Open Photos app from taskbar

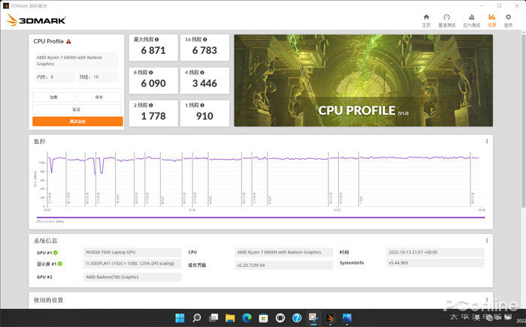click(x=347, y=318)
